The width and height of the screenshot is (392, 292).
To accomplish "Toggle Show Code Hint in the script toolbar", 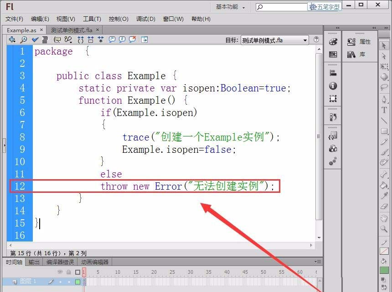I will pyautogui.click(x=58, y=40).
